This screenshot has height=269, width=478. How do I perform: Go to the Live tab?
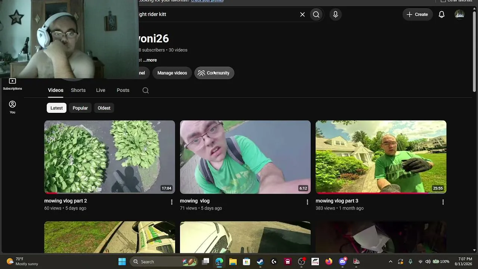pos(100,90)
